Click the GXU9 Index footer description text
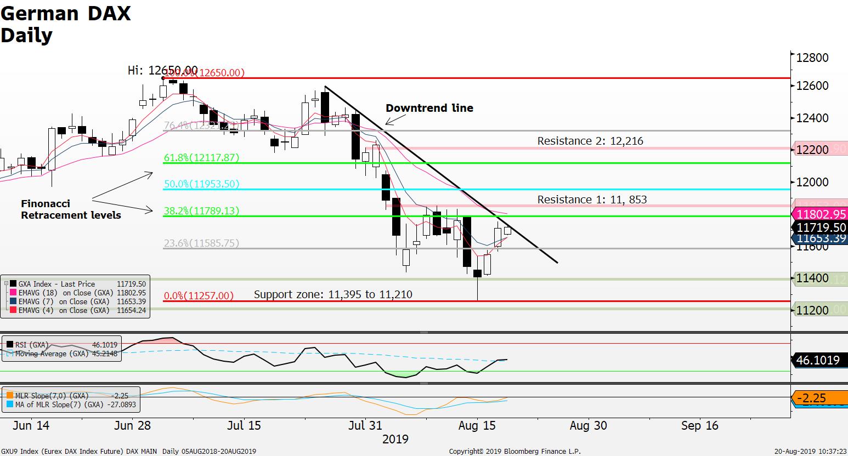This screenshot has width=848, height=456. coord(128,452)
